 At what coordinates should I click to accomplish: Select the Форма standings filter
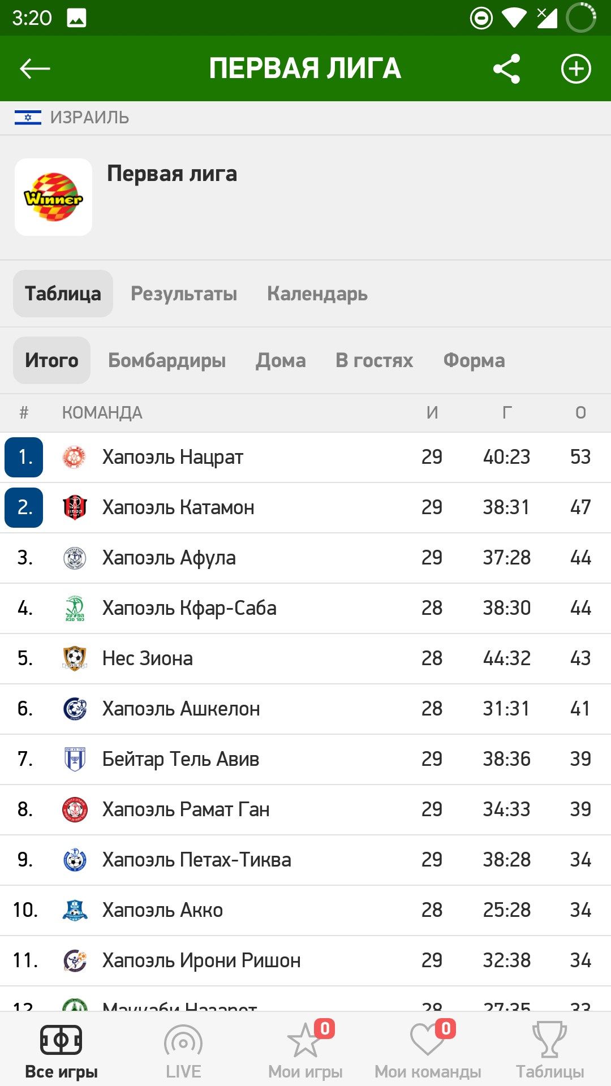click(474, 360)
